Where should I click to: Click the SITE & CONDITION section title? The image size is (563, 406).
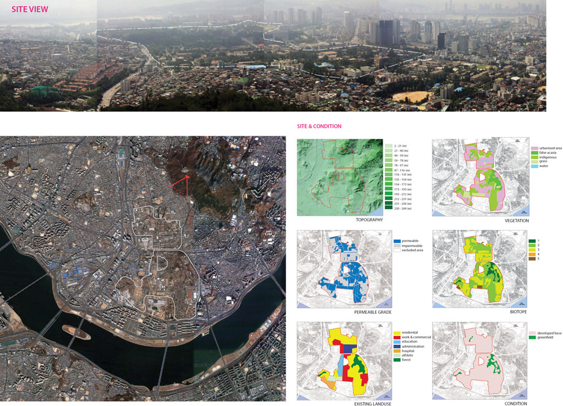[319, 127]
